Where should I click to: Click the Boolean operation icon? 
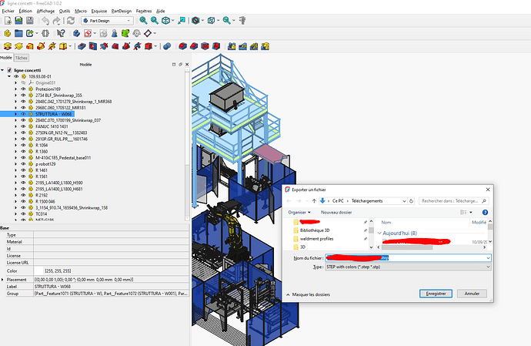[x=167, y=46]
